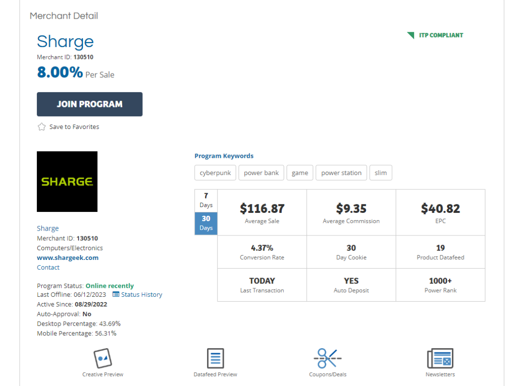Click the Status History list icon

tap(116, 294)
